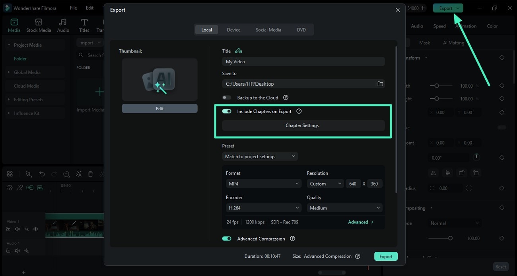Click the Reset button in properties panel

pyautogui.click(x=501, y=267)
